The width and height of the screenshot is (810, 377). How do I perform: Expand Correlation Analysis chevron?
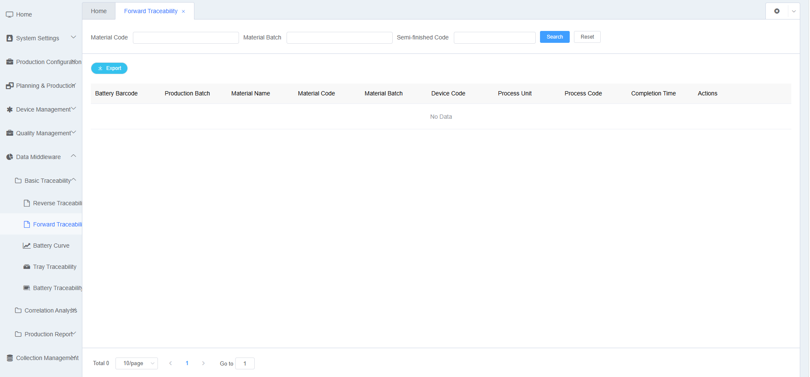tap(73, 310)
